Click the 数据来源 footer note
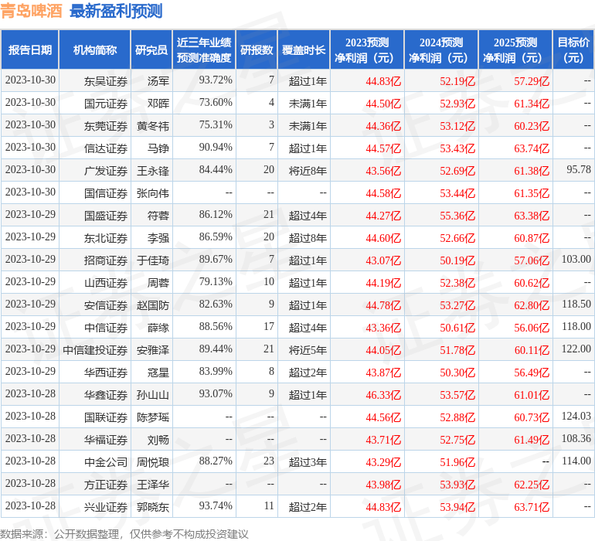Screen dimensions: 595x541 coord(124,534)
